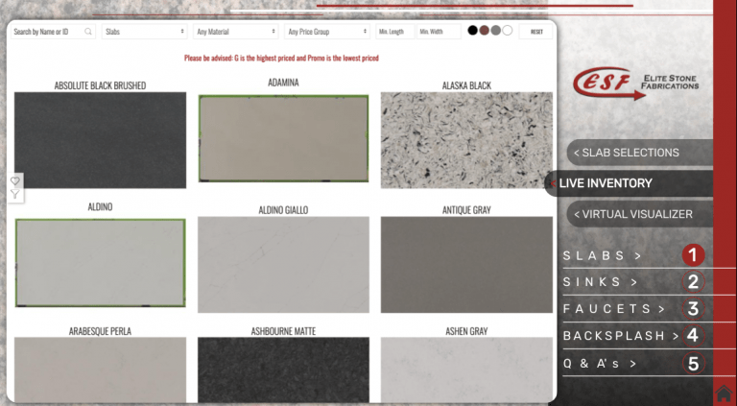This screenshot has height=406, width=737.
Task: Filter by white color swatch
Action: coord(507,31)
